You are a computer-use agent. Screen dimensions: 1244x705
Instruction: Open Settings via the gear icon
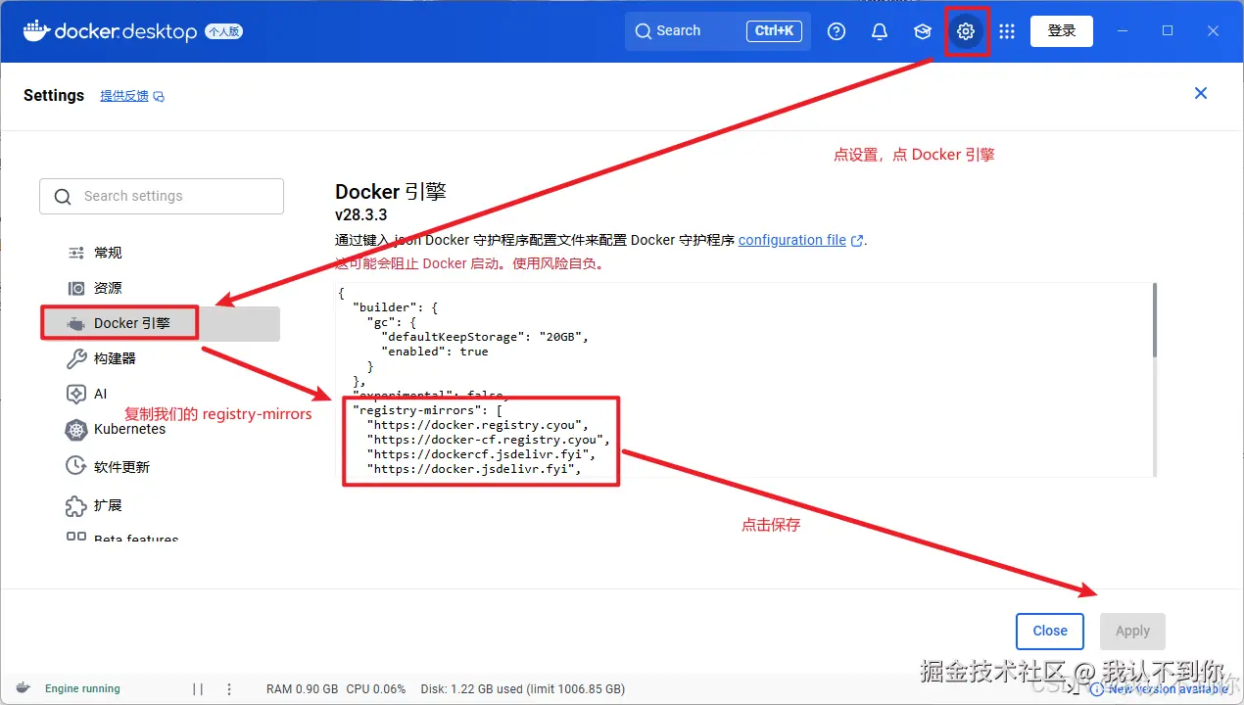click(x=966, y=31)
